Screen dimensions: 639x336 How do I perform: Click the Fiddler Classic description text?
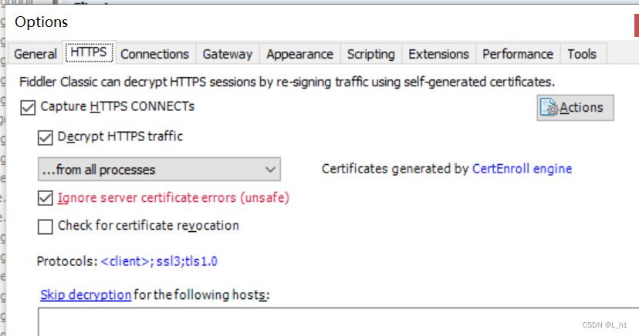[287, 82]
